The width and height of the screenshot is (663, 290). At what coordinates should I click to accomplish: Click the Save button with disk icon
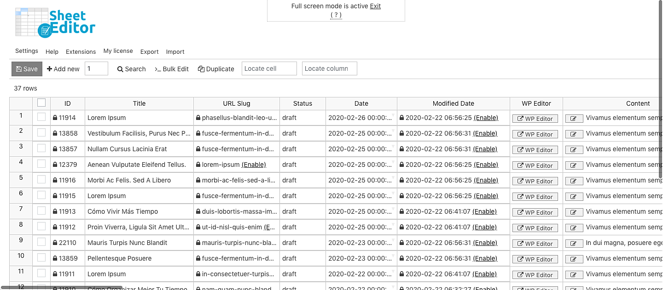[x=27, y=69]
